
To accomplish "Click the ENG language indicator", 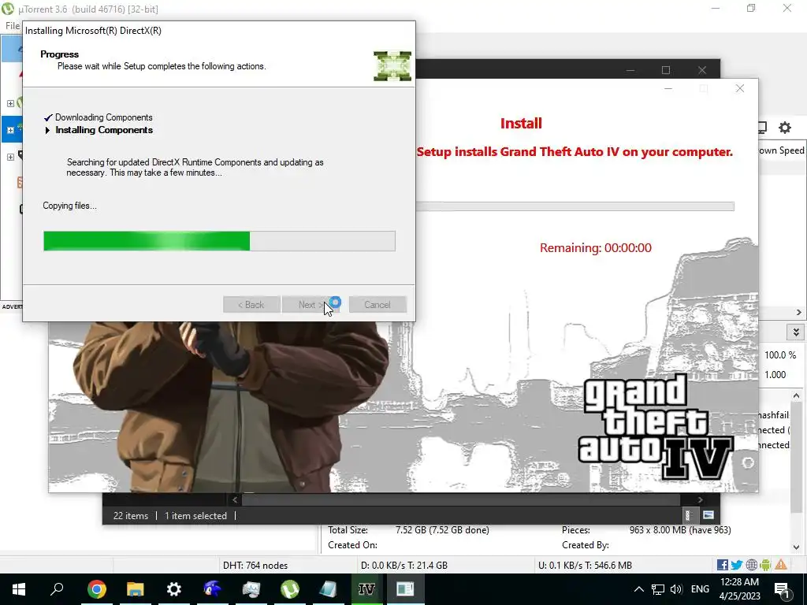I will (x=700, y=589).
